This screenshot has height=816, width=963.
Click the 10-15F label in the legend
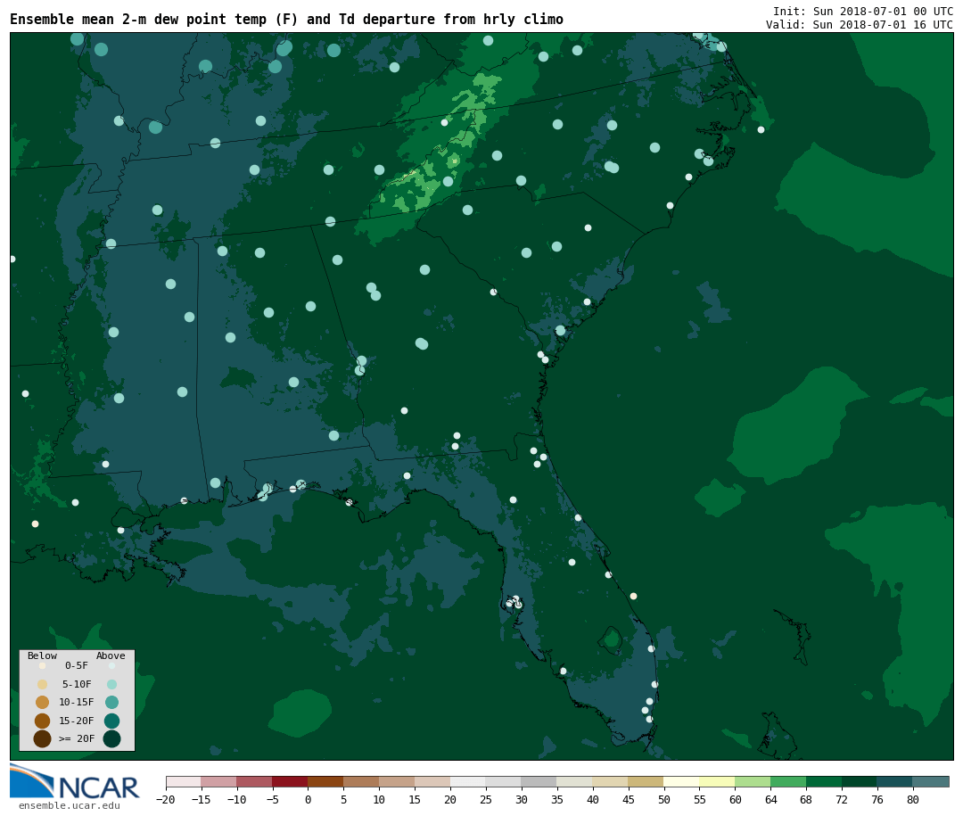coord(77,702)
